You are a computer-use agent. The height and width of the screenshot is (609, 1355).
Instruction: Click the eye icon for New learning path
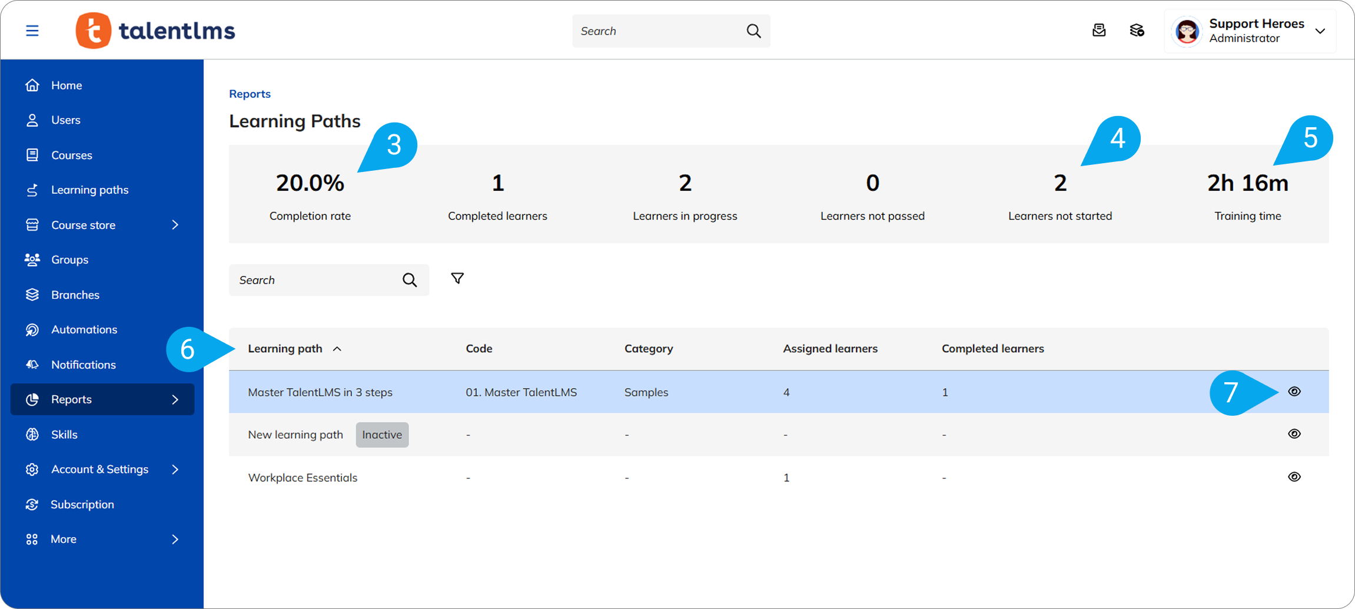tap(1294, 434)
